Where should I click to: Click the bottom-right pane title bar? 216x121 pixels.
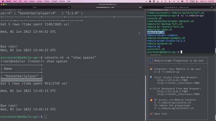pyautogui.click(x=181, y=55)
